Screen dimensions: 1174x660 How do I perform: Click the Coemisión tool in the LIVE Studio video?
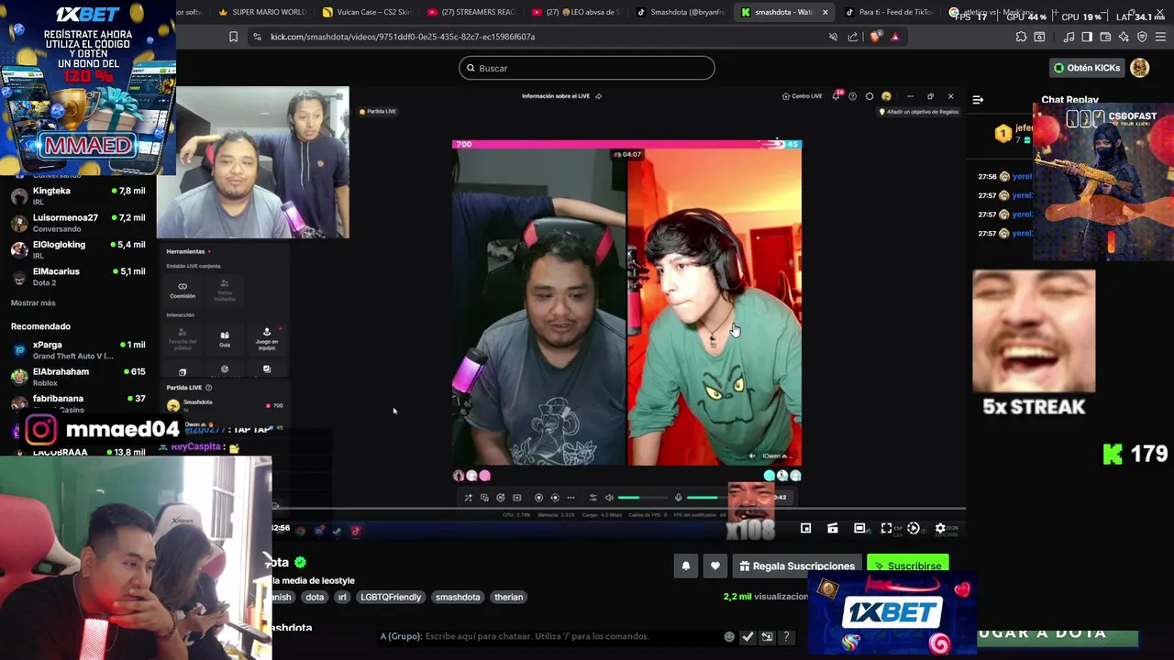point(183,291)
